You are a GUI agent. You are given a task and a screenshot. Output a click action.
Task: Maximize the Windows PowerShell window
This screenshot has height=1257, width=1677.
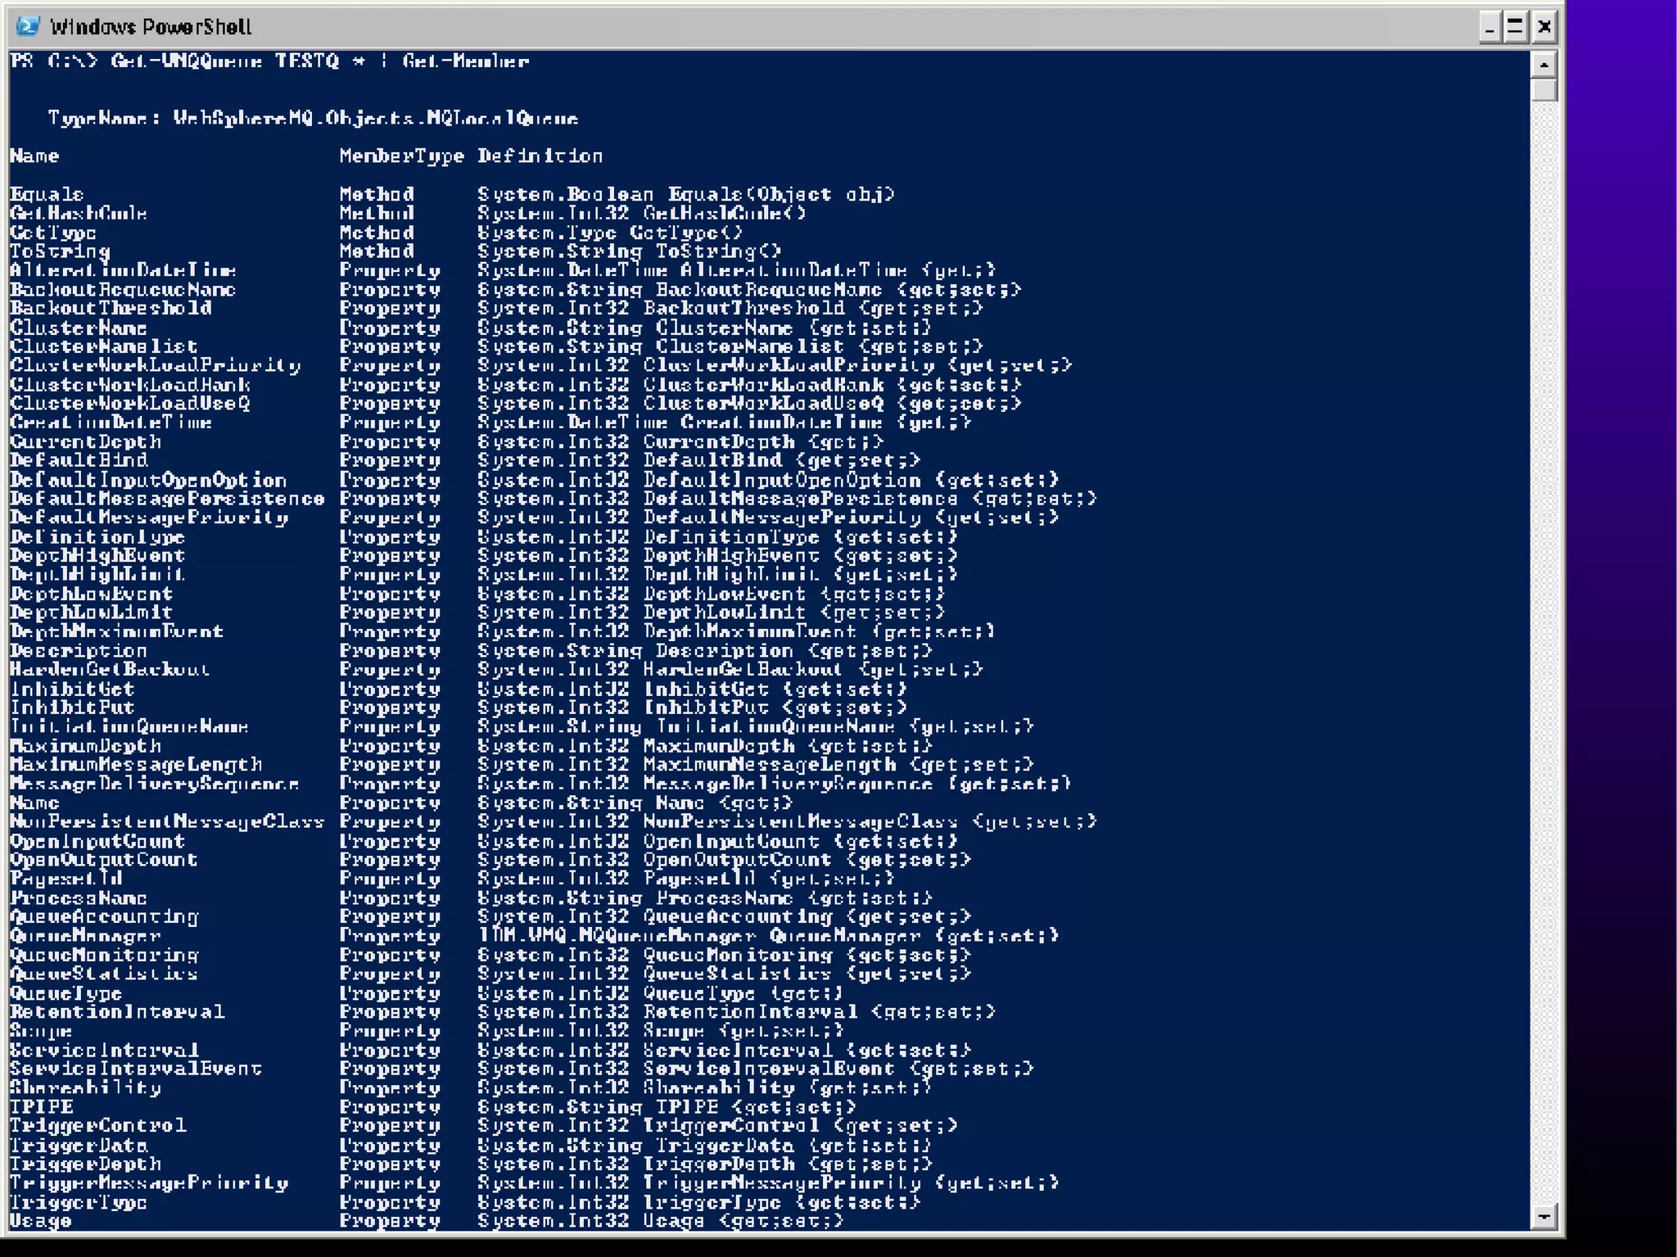pyautogui.click(x=1516, y=28)
